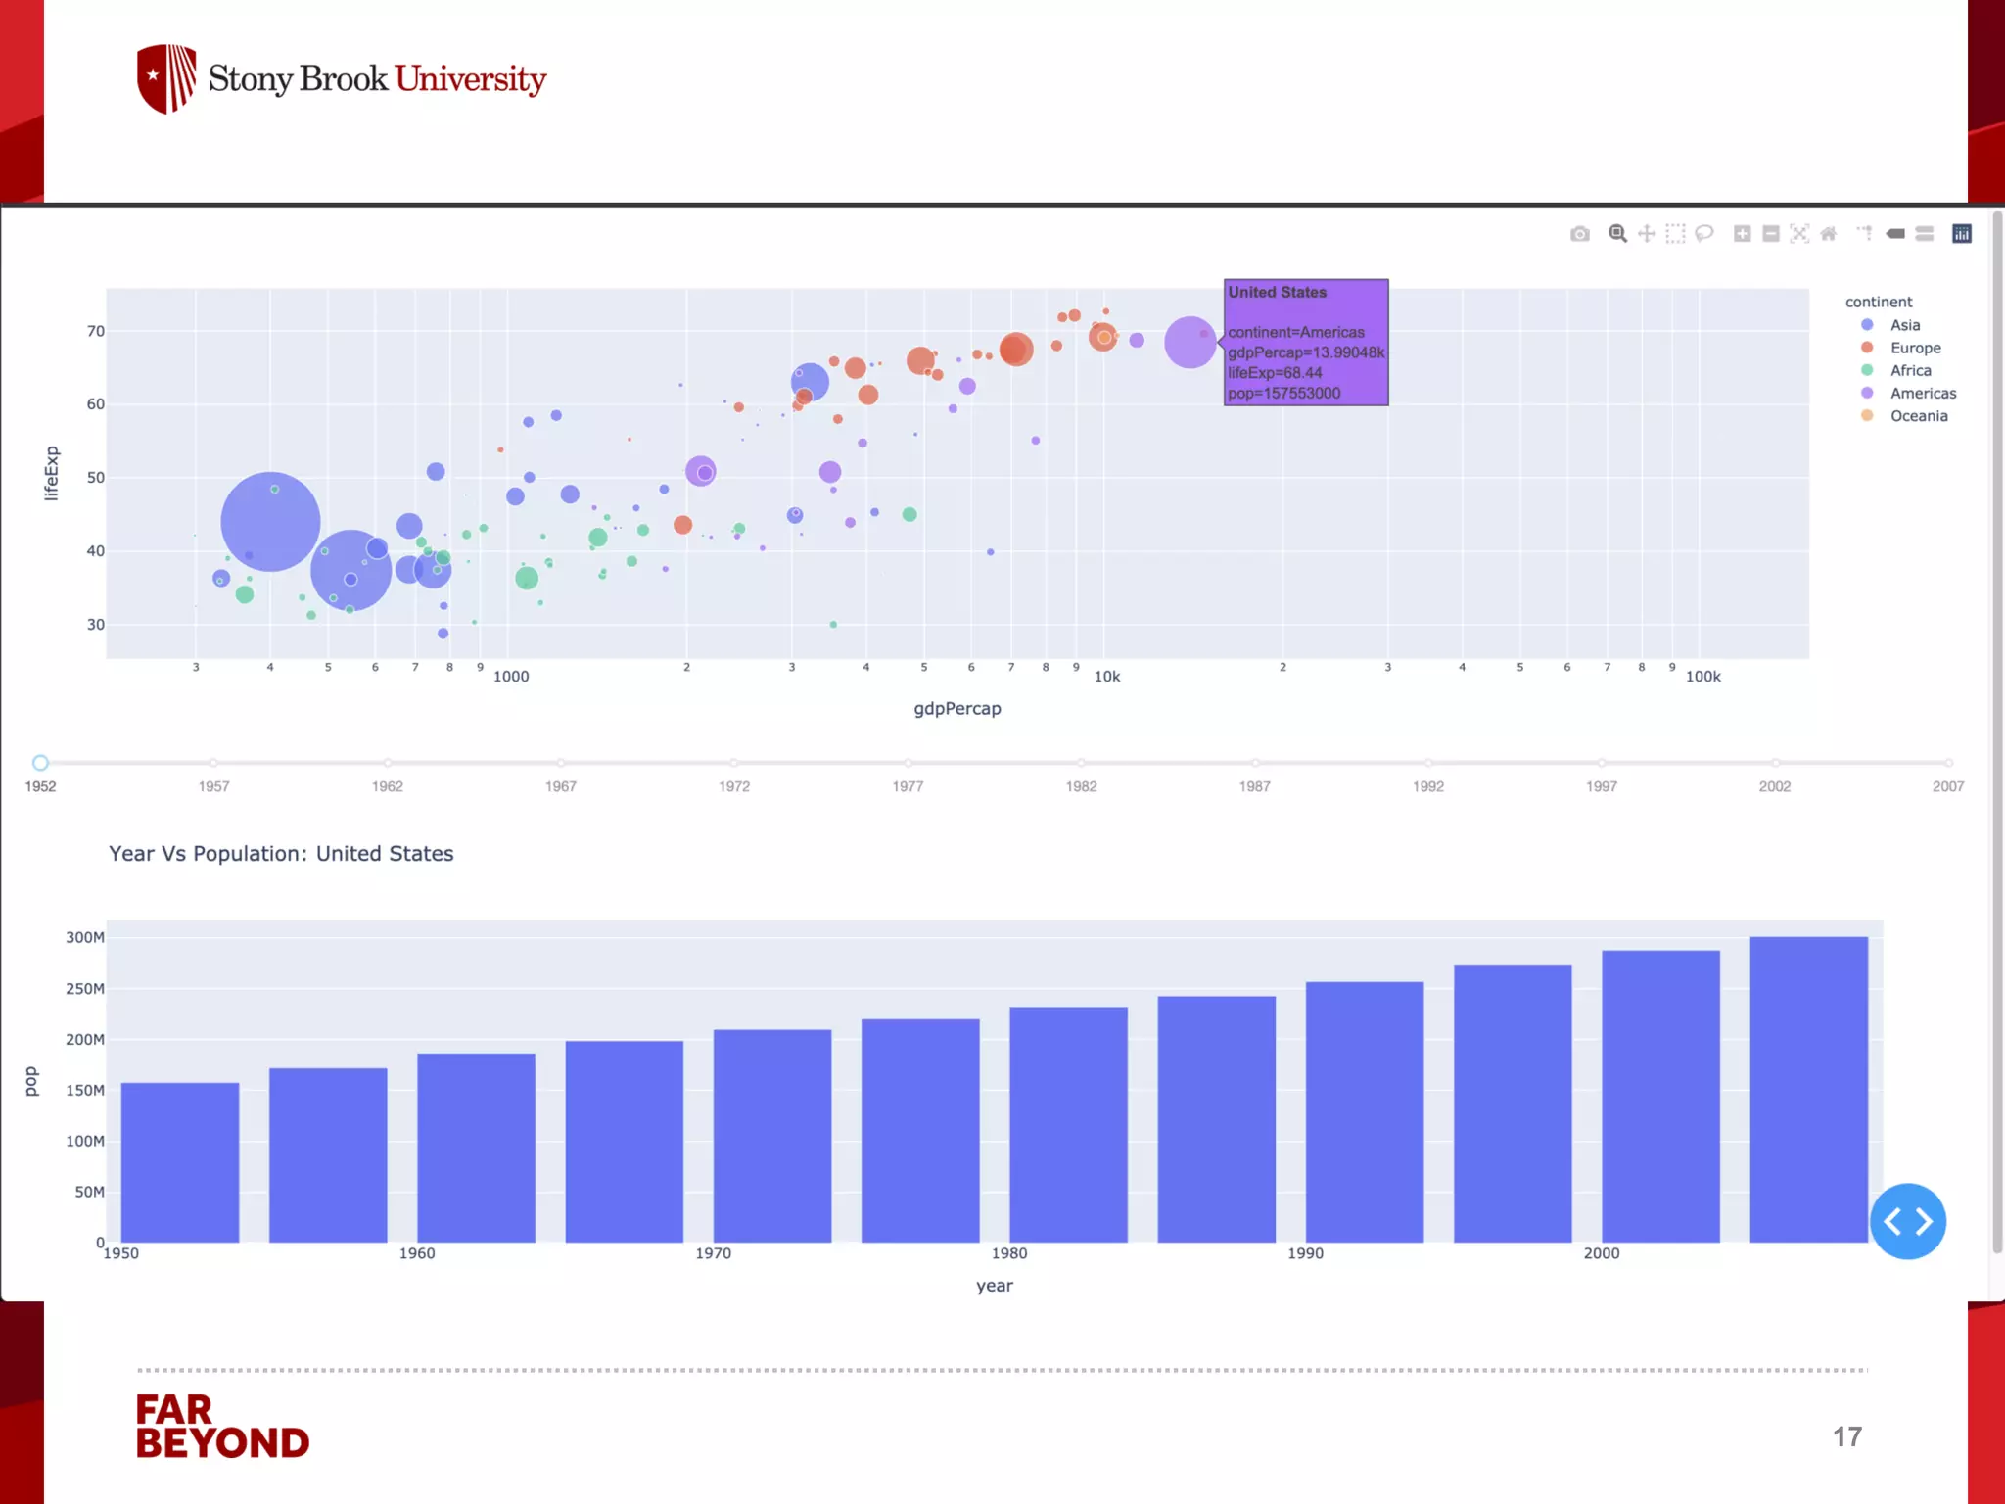Set year slider to 1977
Screen dimensions: 2005x1504
[908, 763]
